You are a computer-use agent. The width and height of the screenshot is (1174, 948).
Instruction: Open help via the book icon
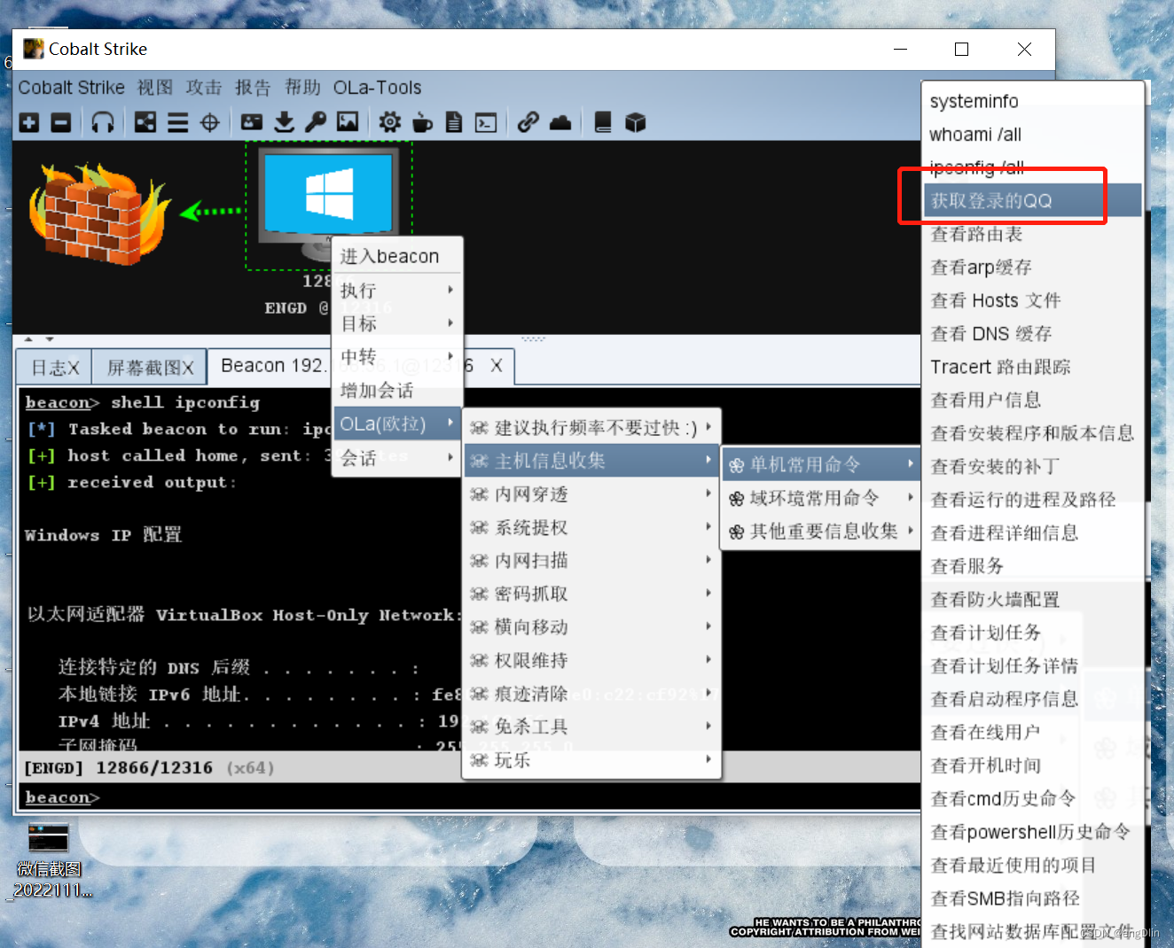(603, 122)
